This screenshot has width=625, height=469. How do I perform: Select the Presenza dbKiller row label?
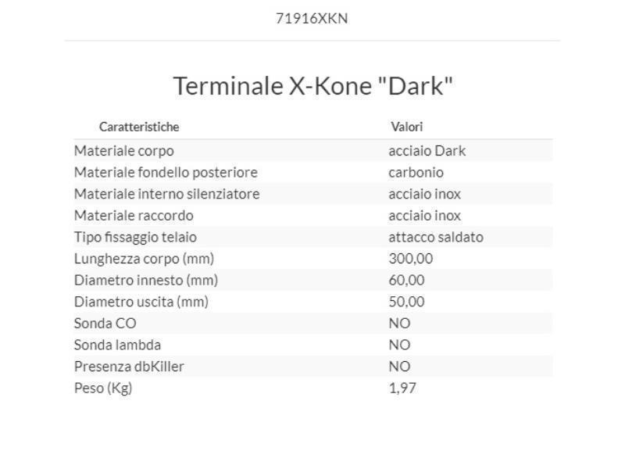click(x=129, y=366)
